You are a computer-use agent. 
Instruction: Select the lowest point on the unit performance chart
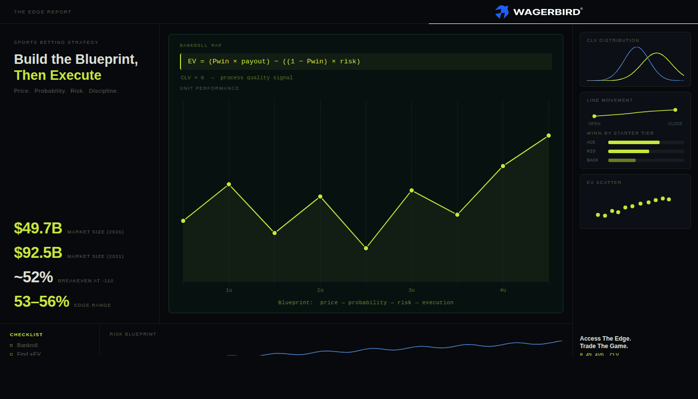(x=366, y=248)
